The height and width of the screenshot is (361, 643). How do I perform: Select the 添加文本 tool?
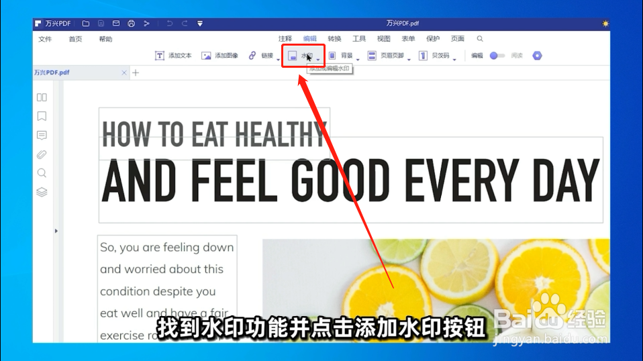tap(173, 56)
